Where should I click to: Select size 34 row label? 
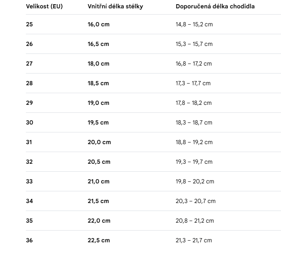[29, 201]
